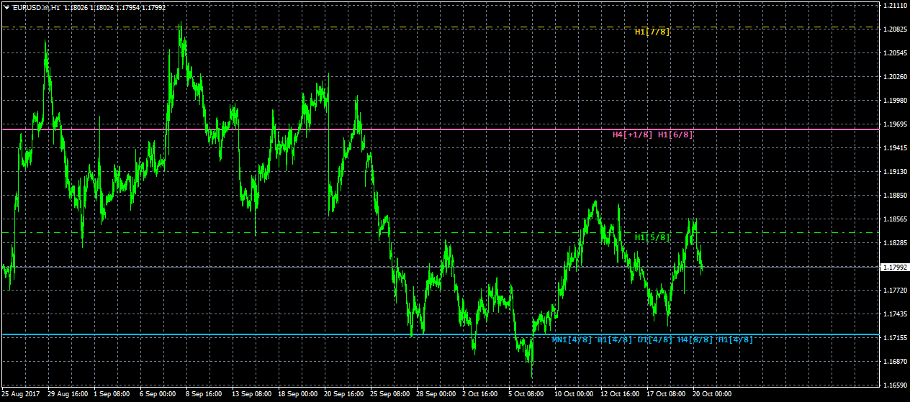
Task: Click the 1.21110 price on the scale
Action: (x=895, y=6)
